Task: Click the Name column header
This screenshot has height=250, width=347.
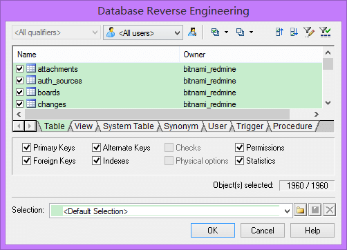Action: coord(96,55)
